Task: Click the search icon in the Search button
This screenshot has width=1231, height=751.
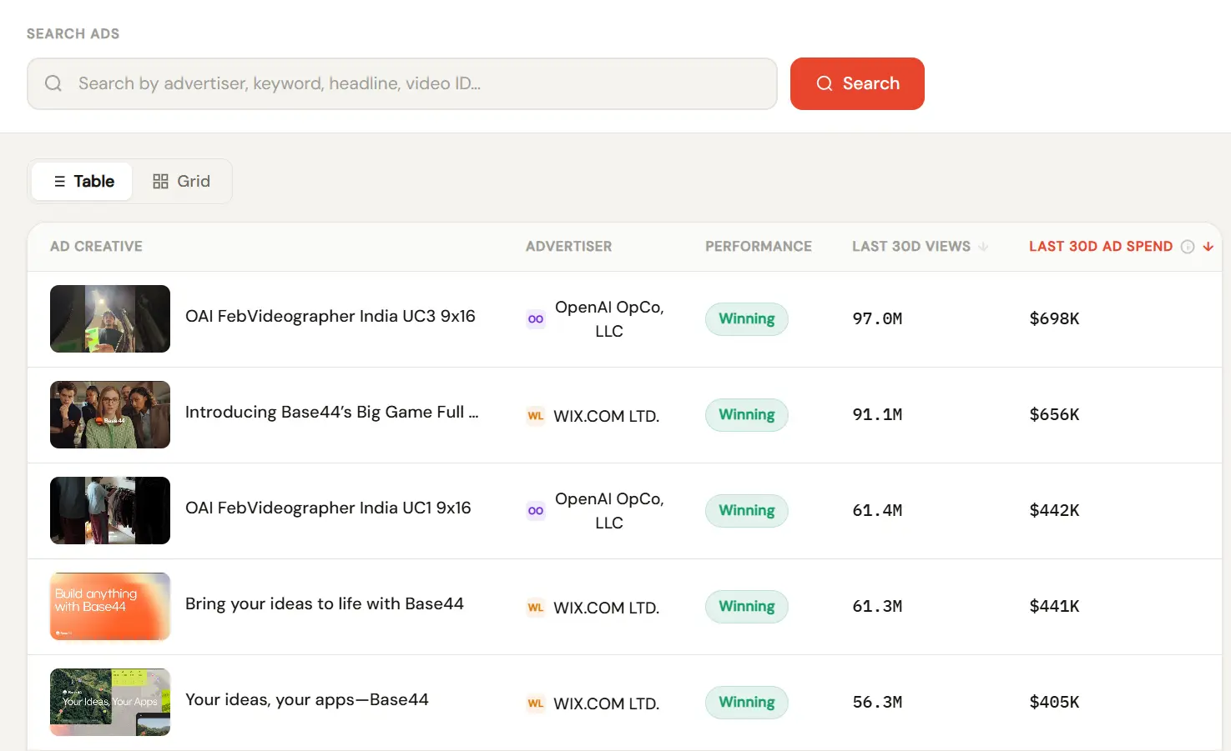Action: click(825, 83)
